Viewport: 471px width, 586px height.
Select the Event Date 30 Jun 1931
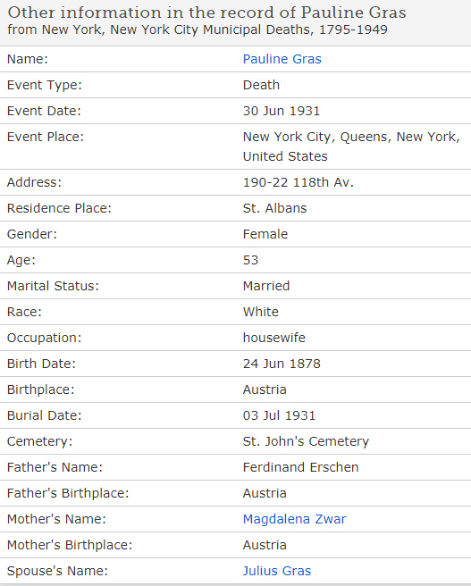coord(282,111)
